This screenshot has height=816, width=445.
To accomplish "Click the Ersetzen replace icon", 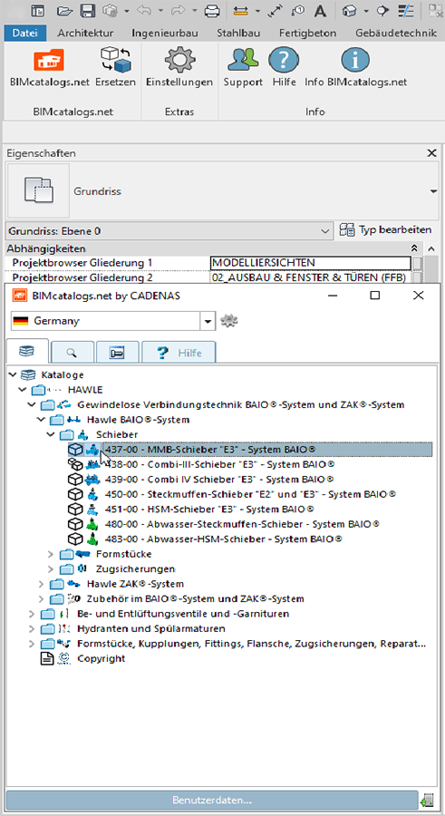I will click(115, 59).
